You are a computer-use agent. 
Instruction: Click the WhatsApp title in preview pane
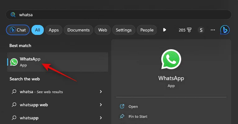click(x=171, y=78)
